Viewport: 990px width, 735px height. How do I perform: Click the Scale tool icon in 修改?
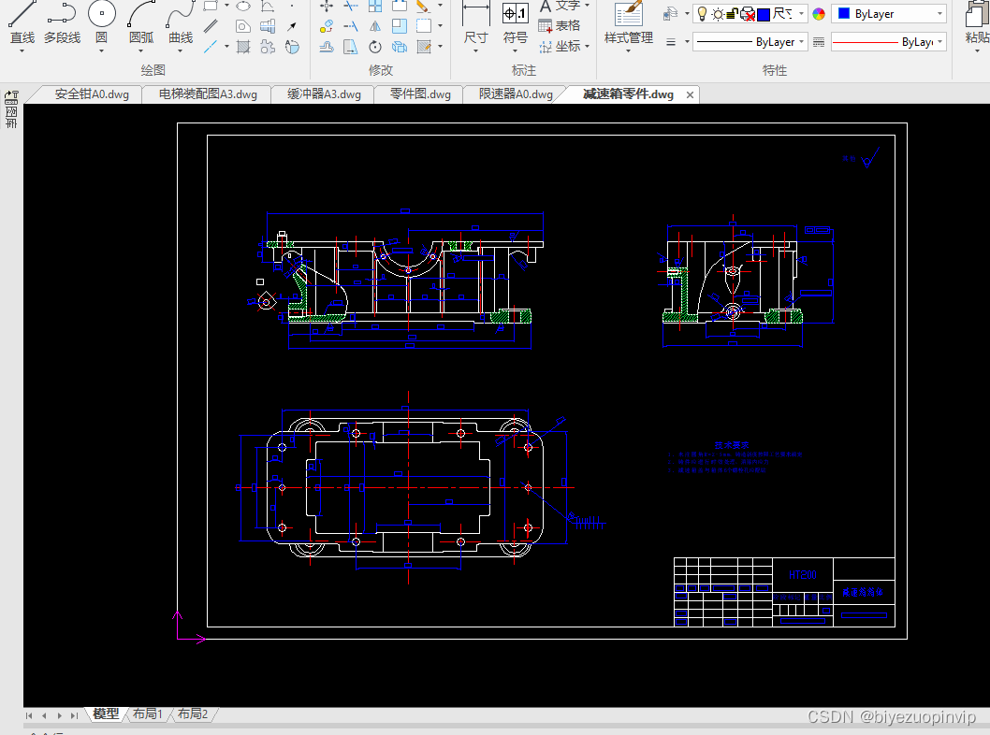399,26
